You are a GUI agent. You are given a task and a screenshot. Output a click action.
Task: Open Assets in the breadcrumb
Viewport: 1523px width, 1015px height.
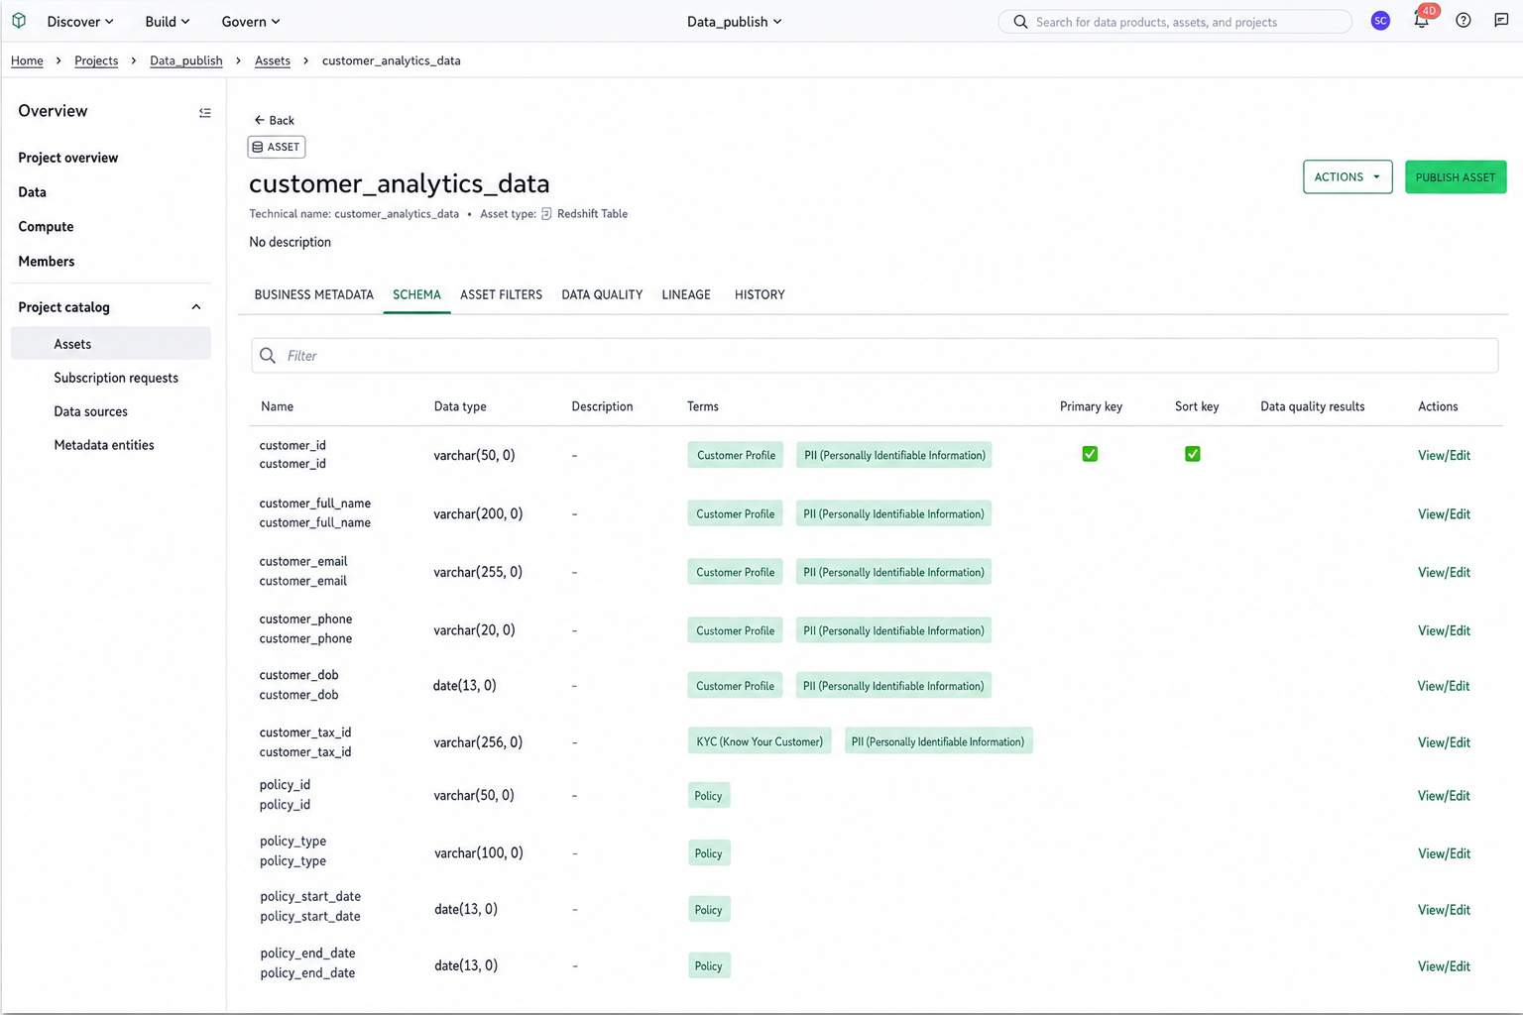[273, 60]
